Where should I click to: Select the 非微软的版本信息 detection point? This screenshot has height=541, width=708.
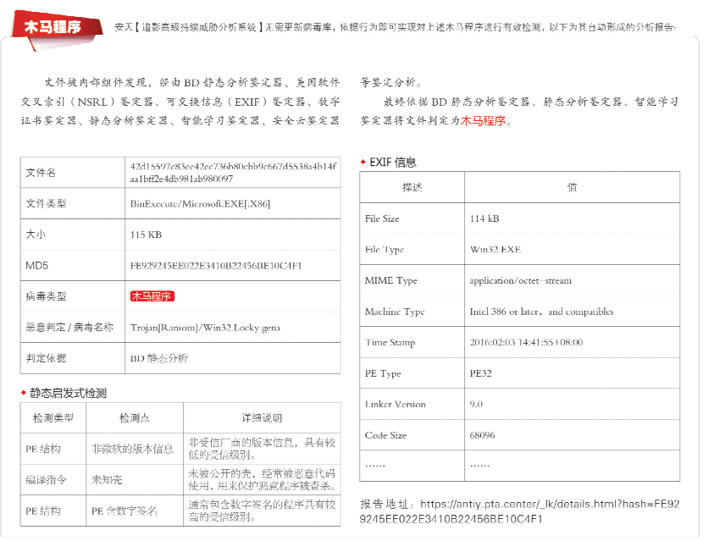click(x=133, y=449)
